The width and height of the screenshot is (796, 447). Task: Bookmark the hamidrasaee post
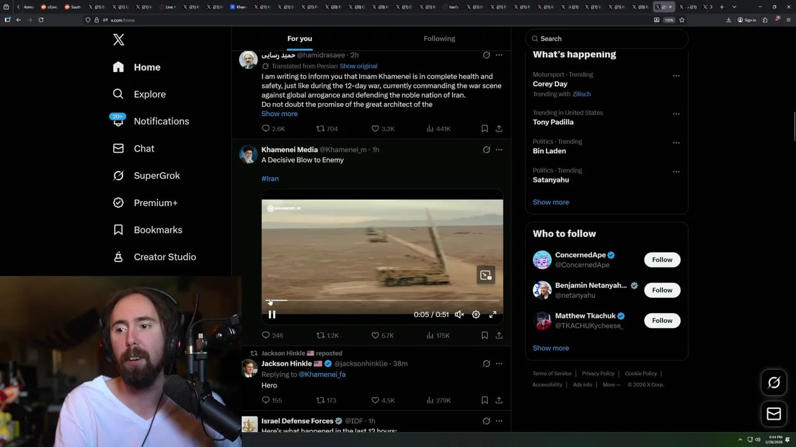484,129
